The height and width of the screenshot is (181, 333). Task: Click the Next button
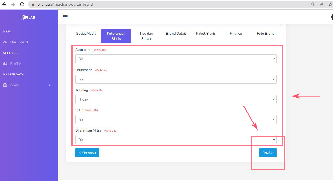point(268,152)
